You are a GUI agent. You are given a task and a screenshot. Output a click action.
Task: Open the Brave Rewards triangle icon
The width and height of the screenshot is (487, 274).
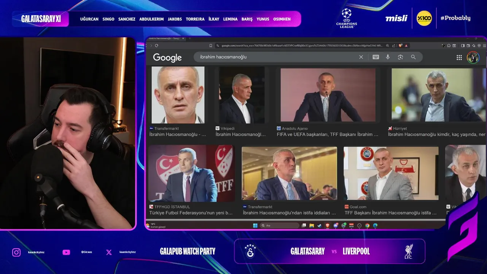406,46
